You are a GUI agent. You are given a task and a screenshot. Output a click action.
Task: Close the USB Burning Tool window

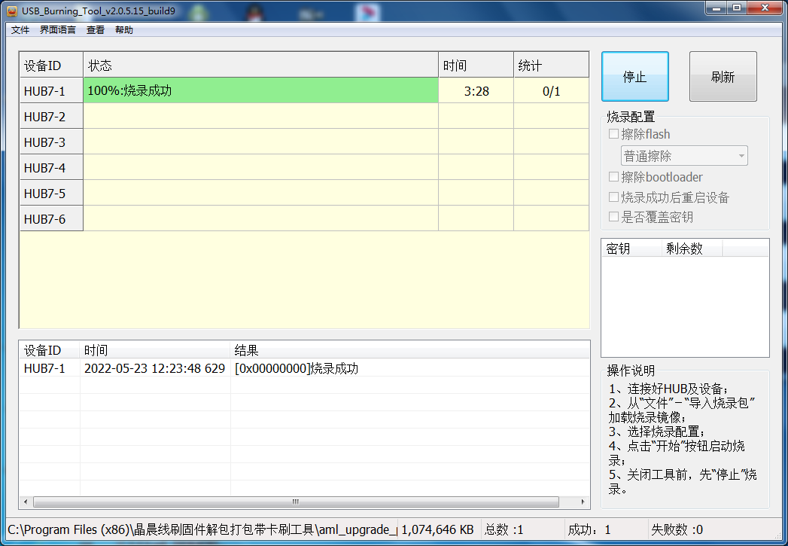coord(765,8)
